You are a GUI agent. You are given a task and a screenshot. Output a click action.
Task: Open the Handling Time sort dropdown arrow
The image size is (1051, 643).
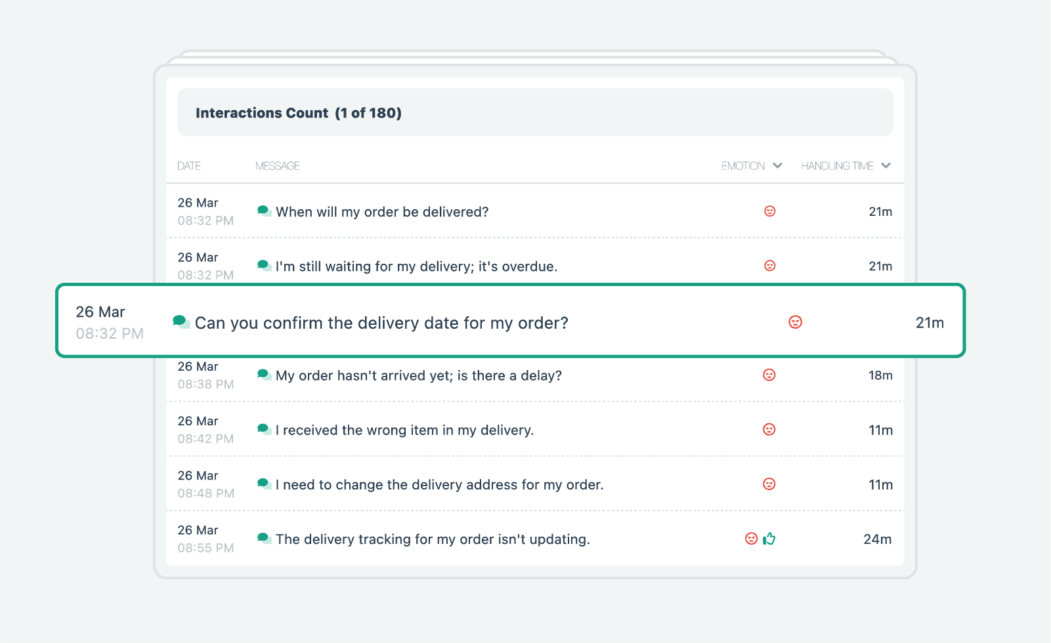pyautogui.click(x=886, y=165)
